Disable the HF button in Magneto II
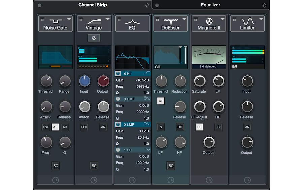303x190 pixels. tap(199, 127)
